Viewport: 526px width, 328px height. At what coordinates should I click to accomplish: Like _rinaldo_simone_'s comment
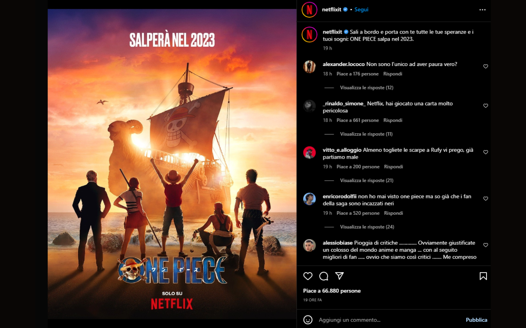(x=486, y=106)
